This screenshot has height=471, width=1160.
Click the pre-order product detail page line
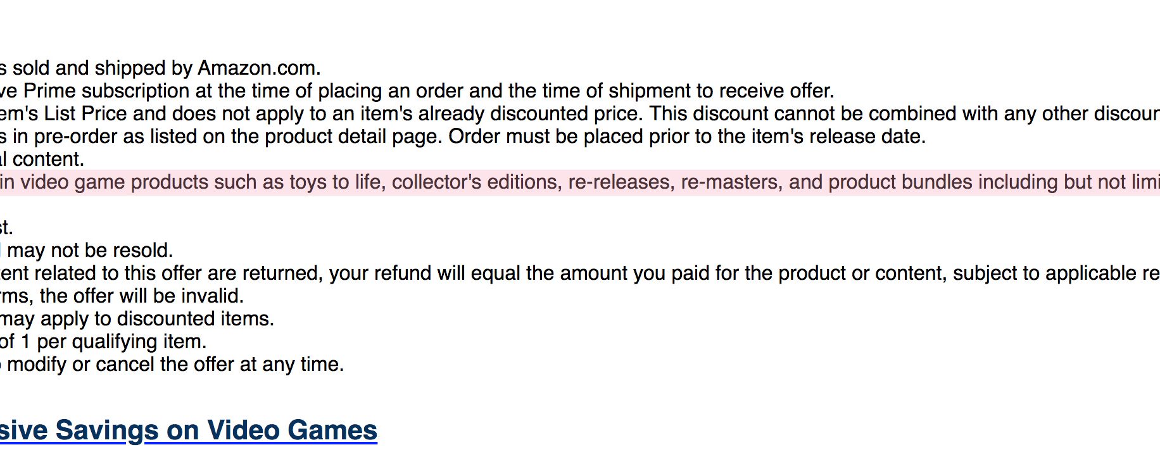(463, 137)
